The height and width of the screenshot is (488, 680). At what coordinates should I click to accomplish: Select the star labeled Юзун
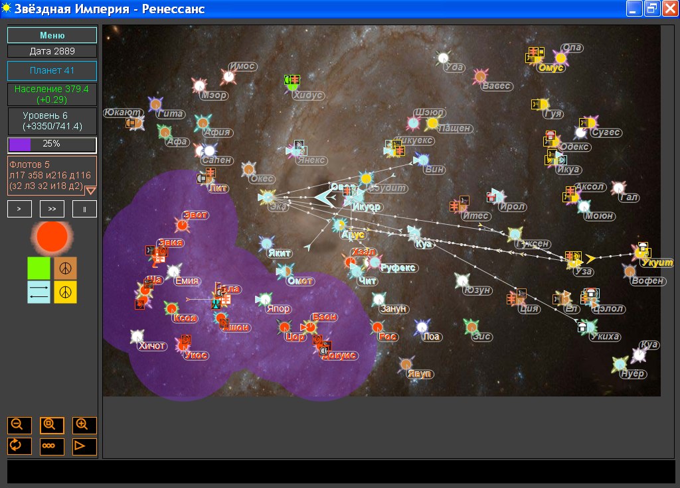coord(462,280)
